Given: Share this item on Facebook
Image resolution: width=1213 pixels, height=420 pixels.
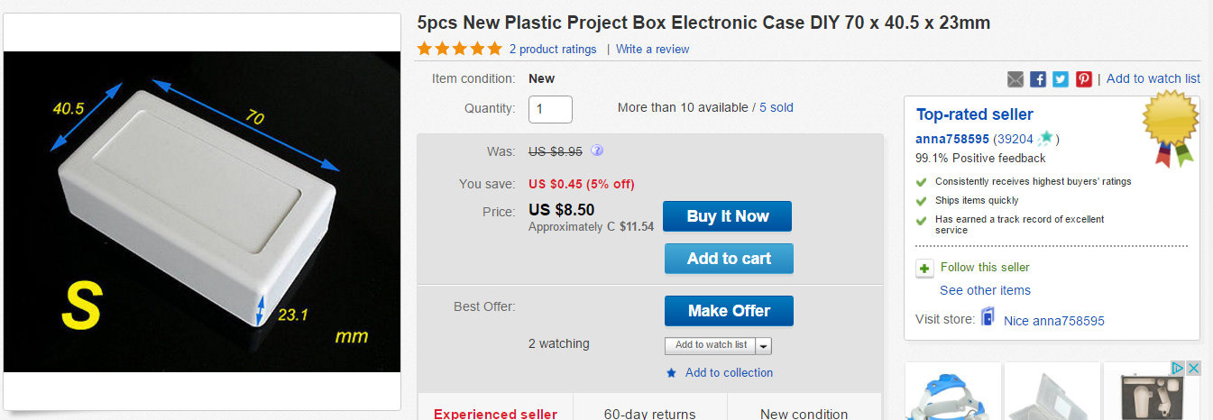Looking at the screenshot, I should tap(1038, 79).
